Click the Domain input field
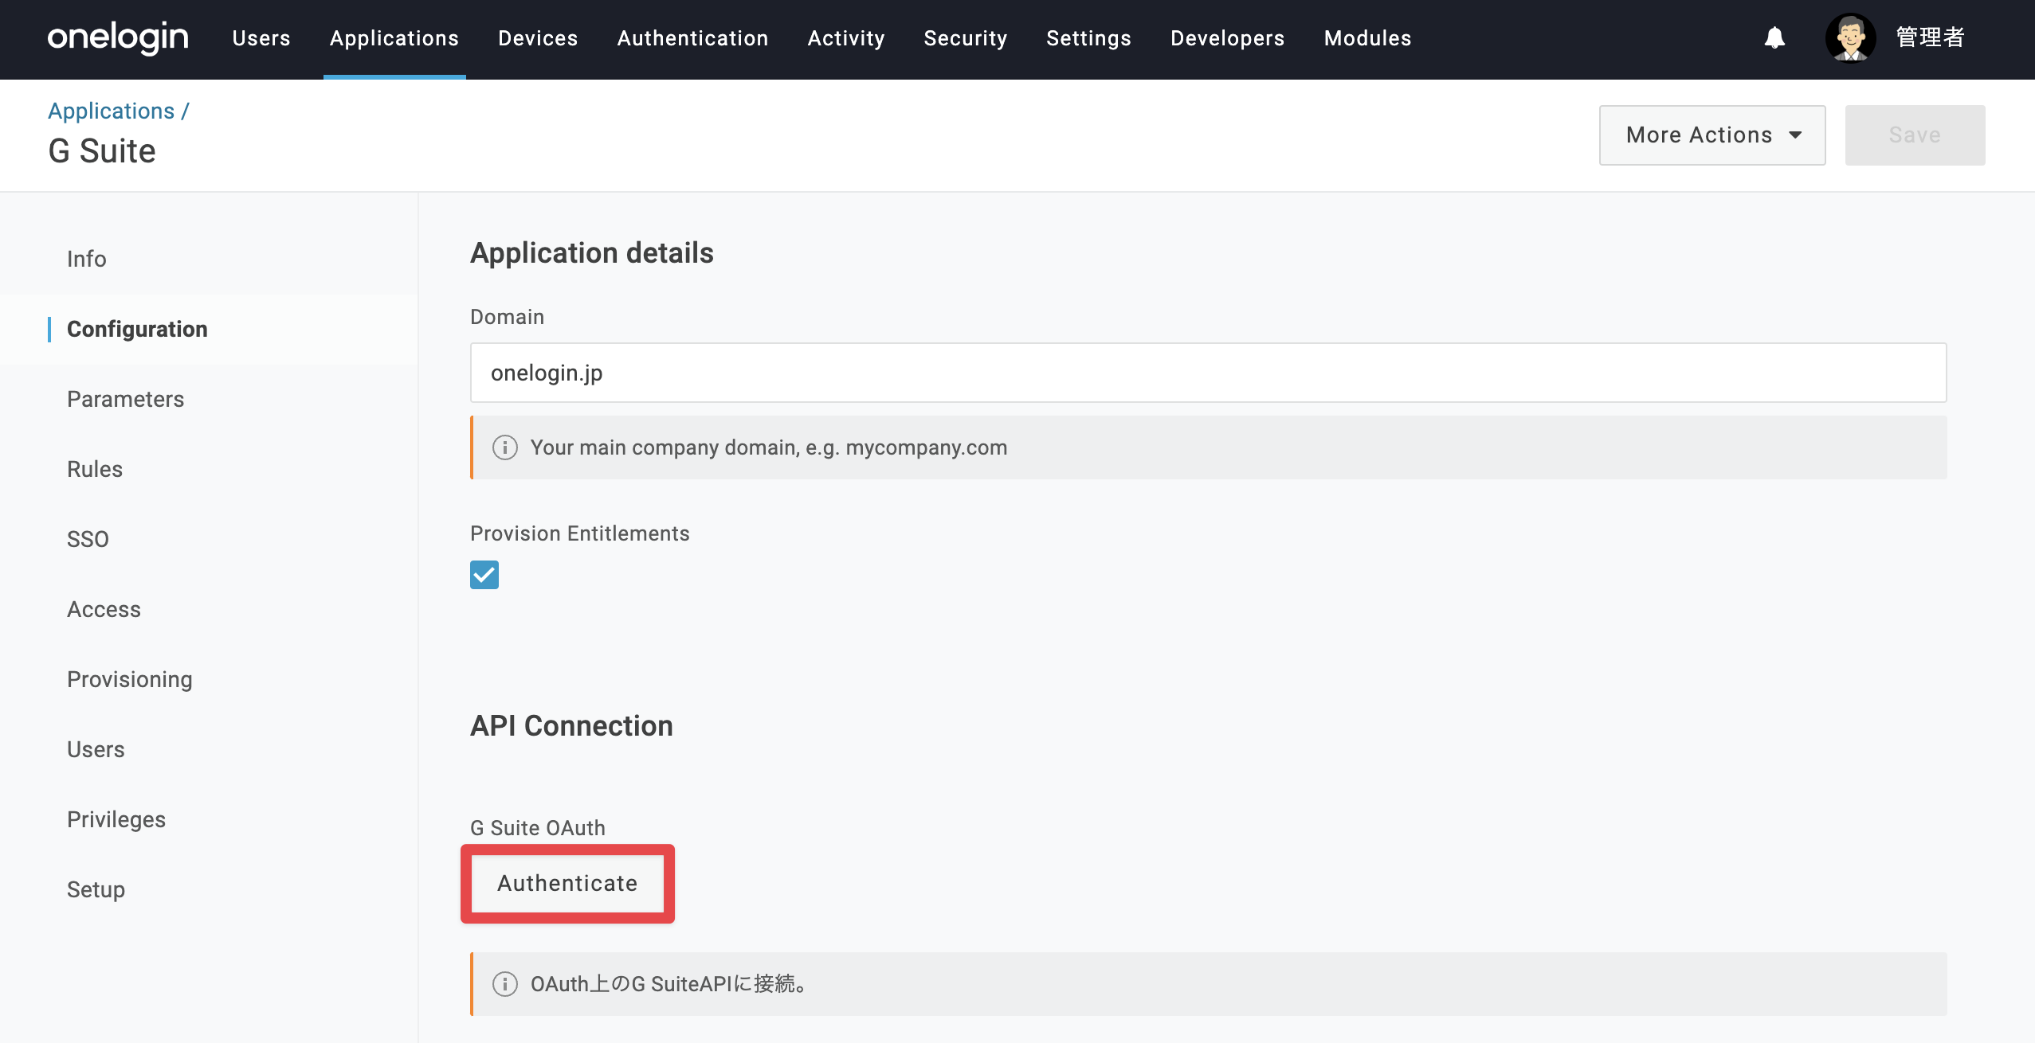The width and height of the screenshot is (2035, 1043). [x=1208, y=373]
